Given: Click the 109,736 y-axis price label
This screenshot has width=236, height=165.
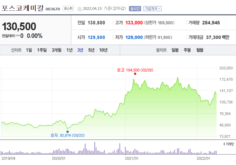Looking at the screenshot, I should point(226,102).
